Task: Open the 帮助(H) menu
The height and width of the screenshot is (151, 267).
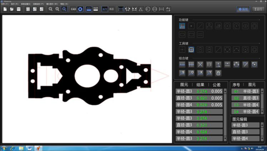Action: tap(64, 4)
